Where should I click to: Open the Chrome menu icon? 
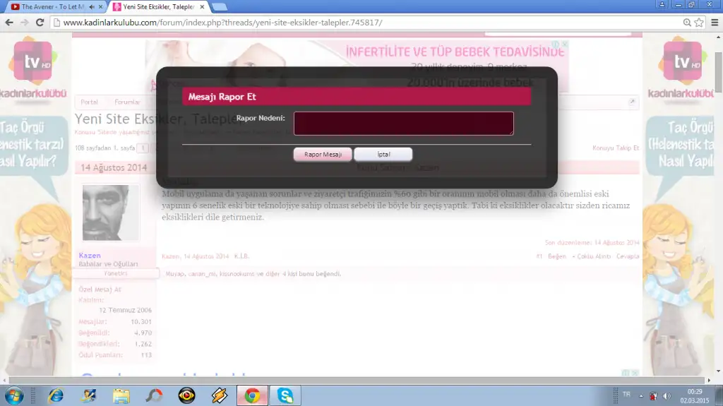pyautogui.click(x=713, y=23)
